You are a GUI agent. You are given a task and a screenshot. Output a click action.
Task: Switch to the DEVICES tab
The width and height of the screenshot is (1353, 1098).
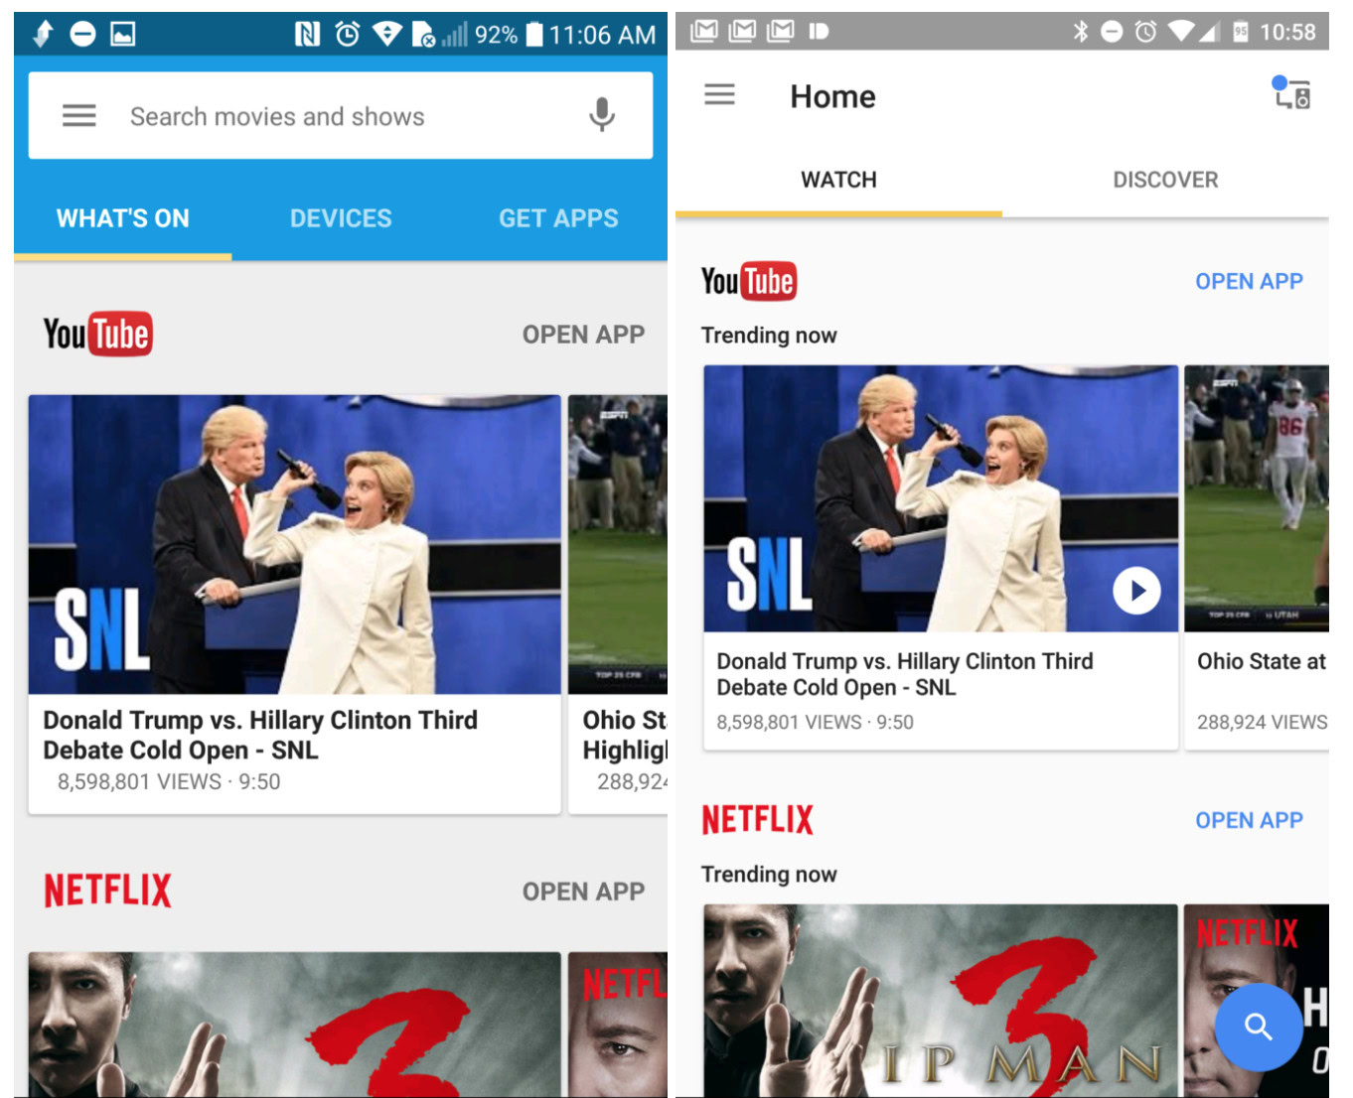(341, 218)
